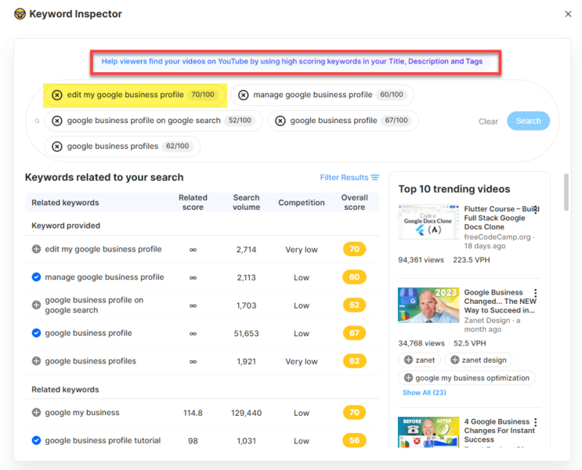Remove 'edit my google business profile' chip

pyautogui.click(x=56, y=95)
